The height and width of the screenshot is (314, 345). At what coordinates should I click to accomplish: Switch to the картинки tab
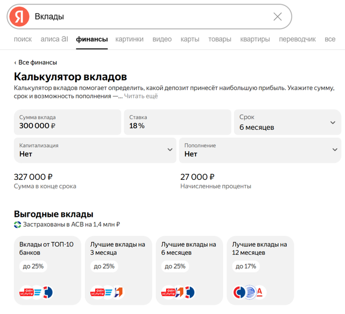tap(130, 39)
